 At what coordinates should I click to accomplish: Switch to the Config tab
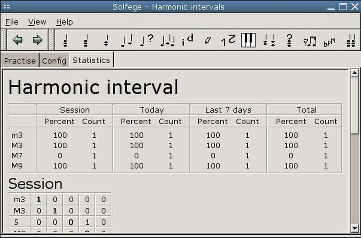pyautogui.click(x=54, y=61)
